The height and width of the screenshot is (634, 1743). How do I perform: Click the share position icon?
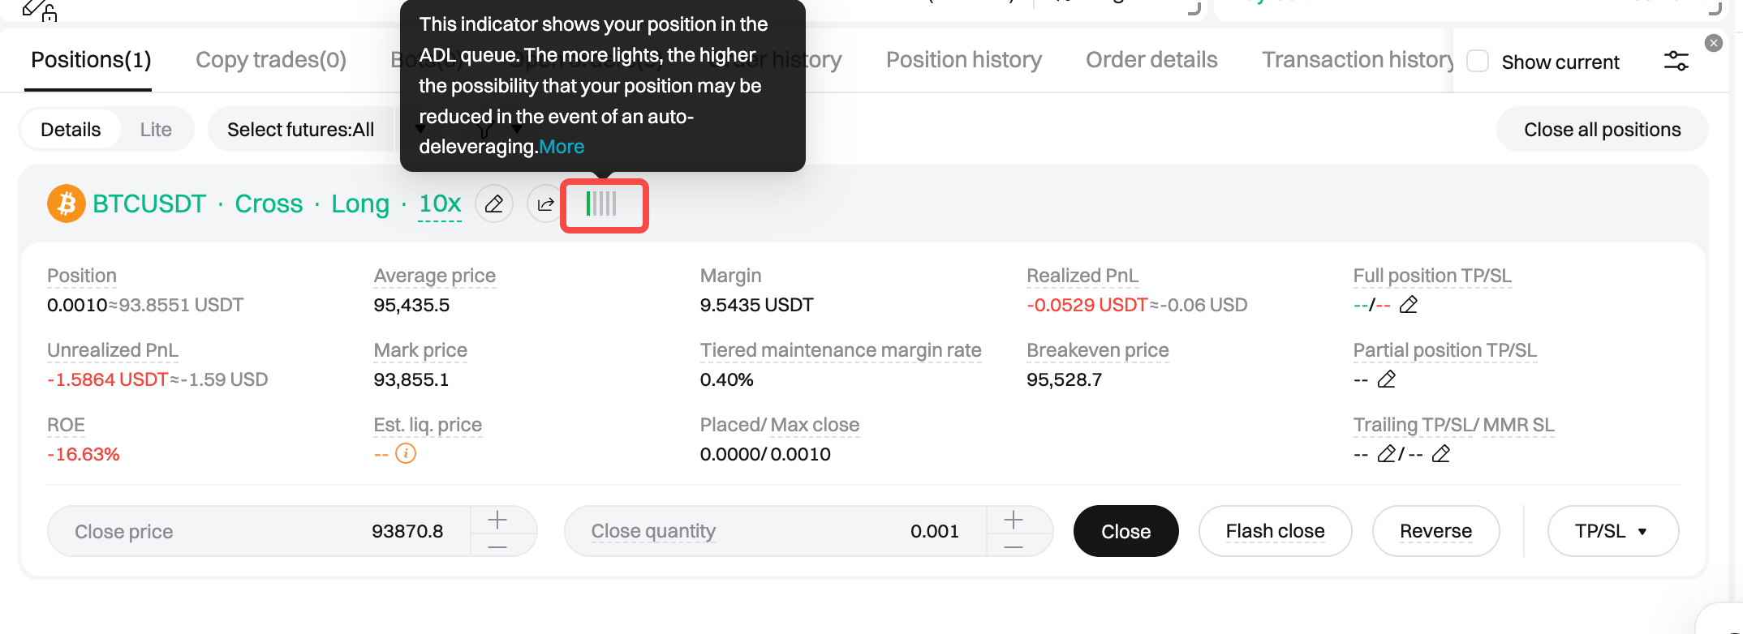click(545, 203)
